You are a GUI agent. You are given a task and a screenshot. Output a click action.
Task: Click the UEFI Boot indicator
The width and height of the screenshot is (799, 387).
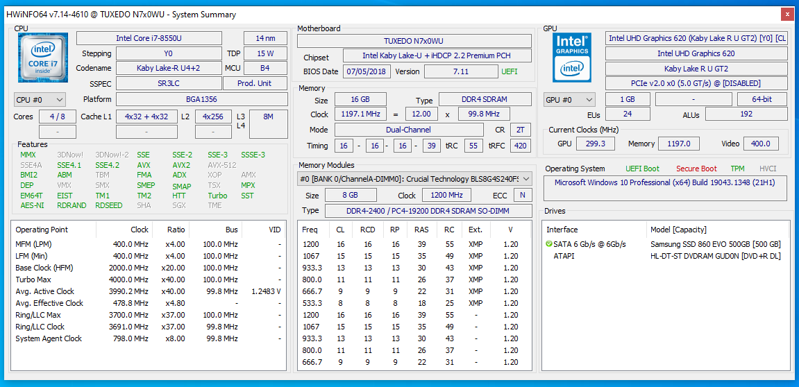click(642, 169)
